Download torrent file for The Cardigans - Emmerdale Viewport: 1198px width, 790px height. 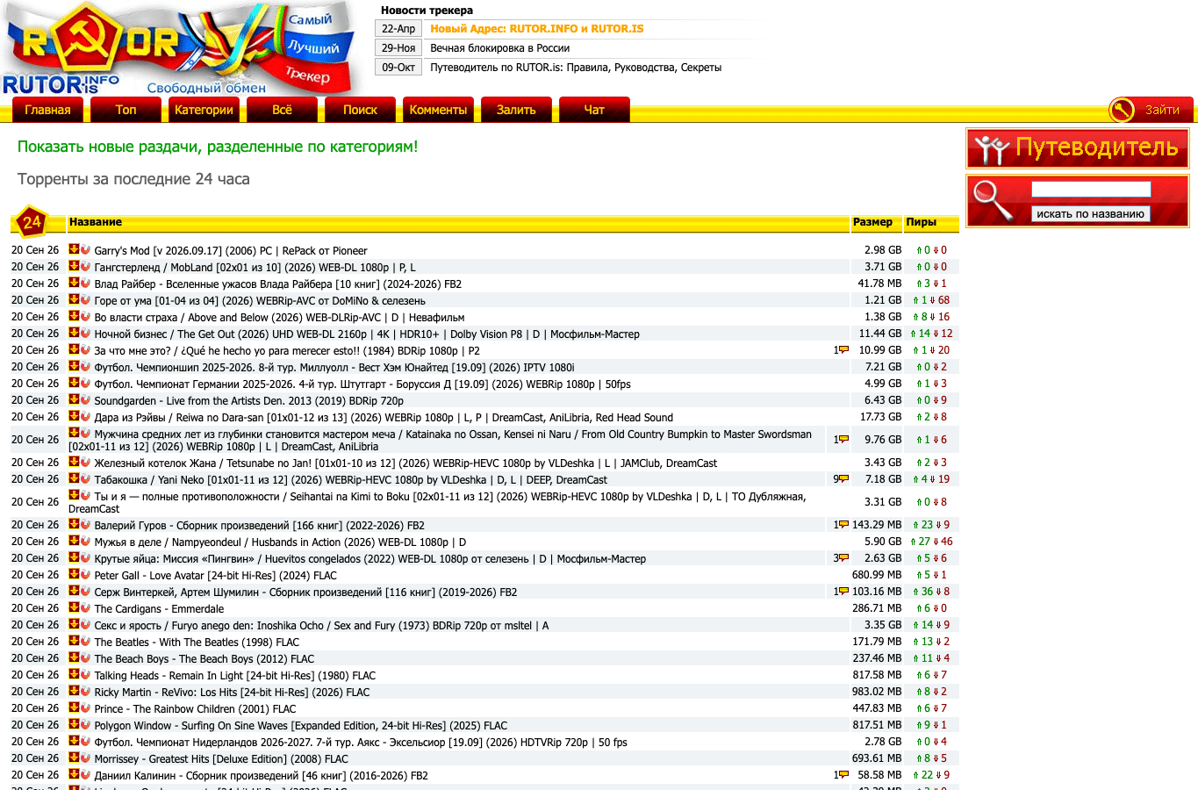[75, 607]
